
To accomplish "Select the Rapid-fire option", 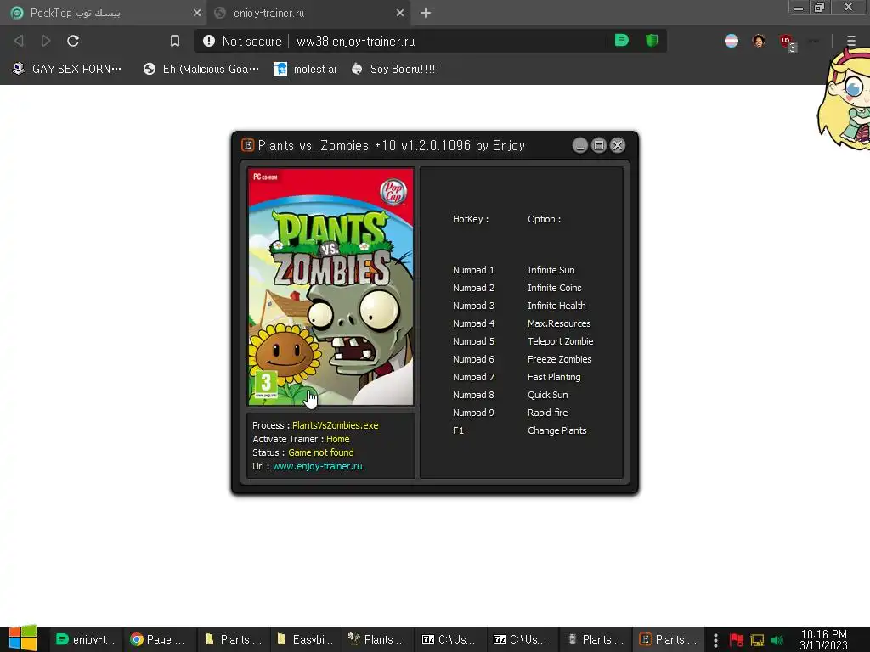I will click(548, 413).
